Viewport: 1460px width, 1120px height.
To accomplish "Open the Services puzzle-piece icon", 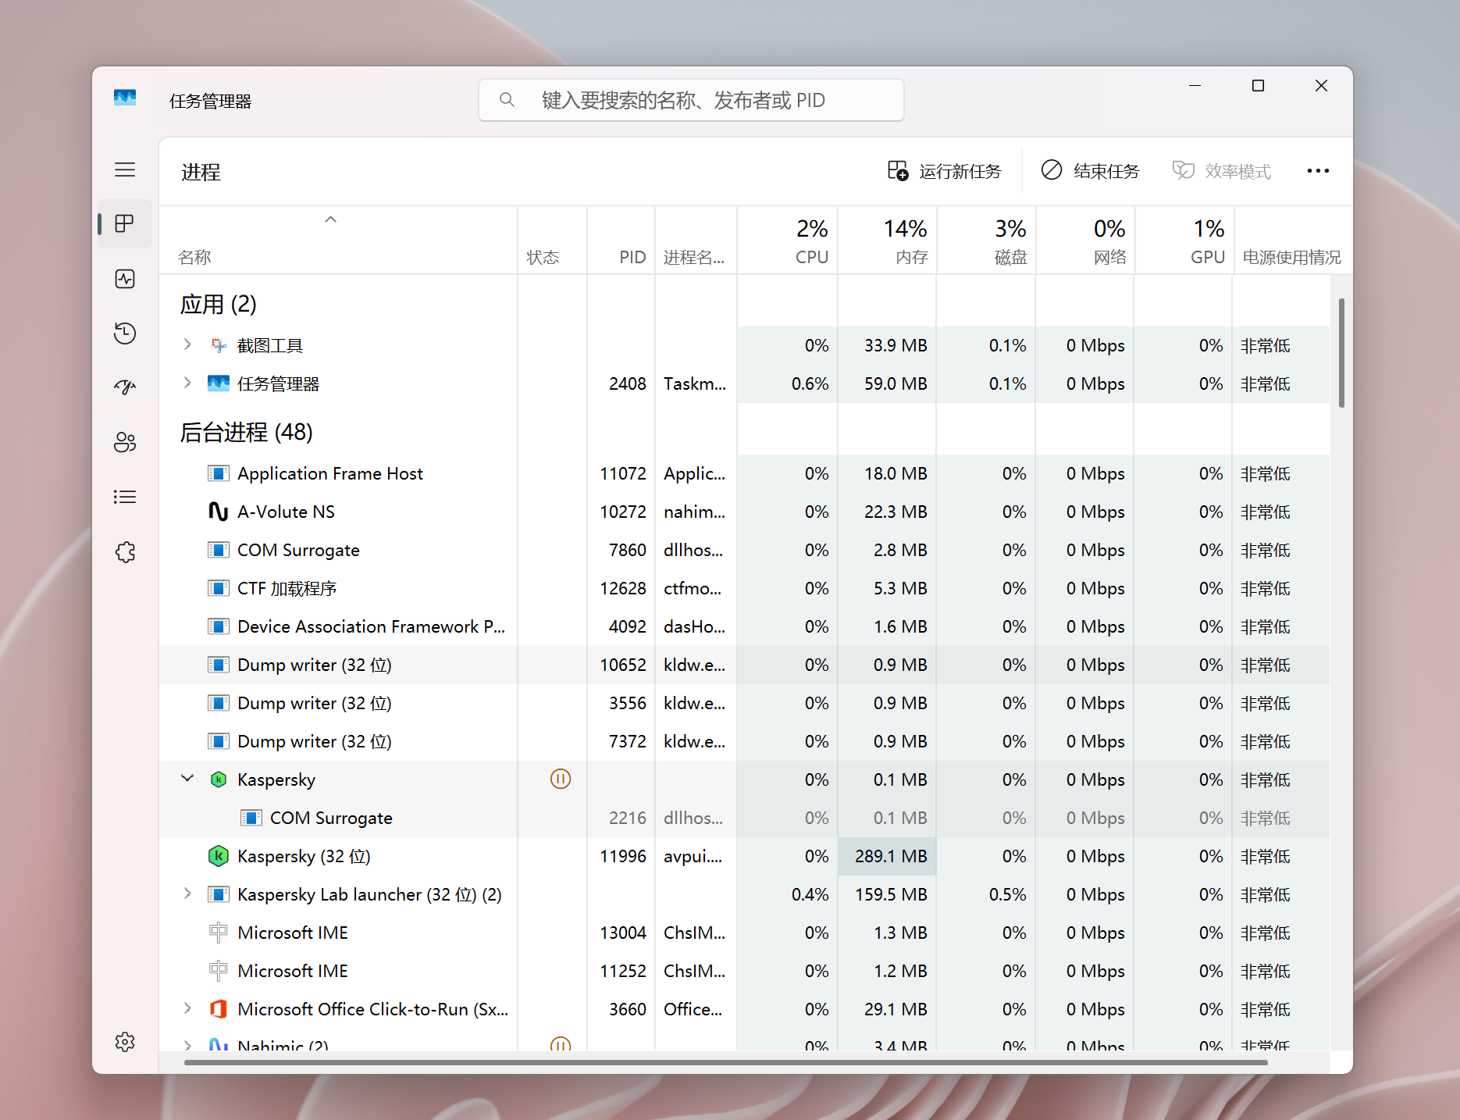I will (x=125, y=552).
